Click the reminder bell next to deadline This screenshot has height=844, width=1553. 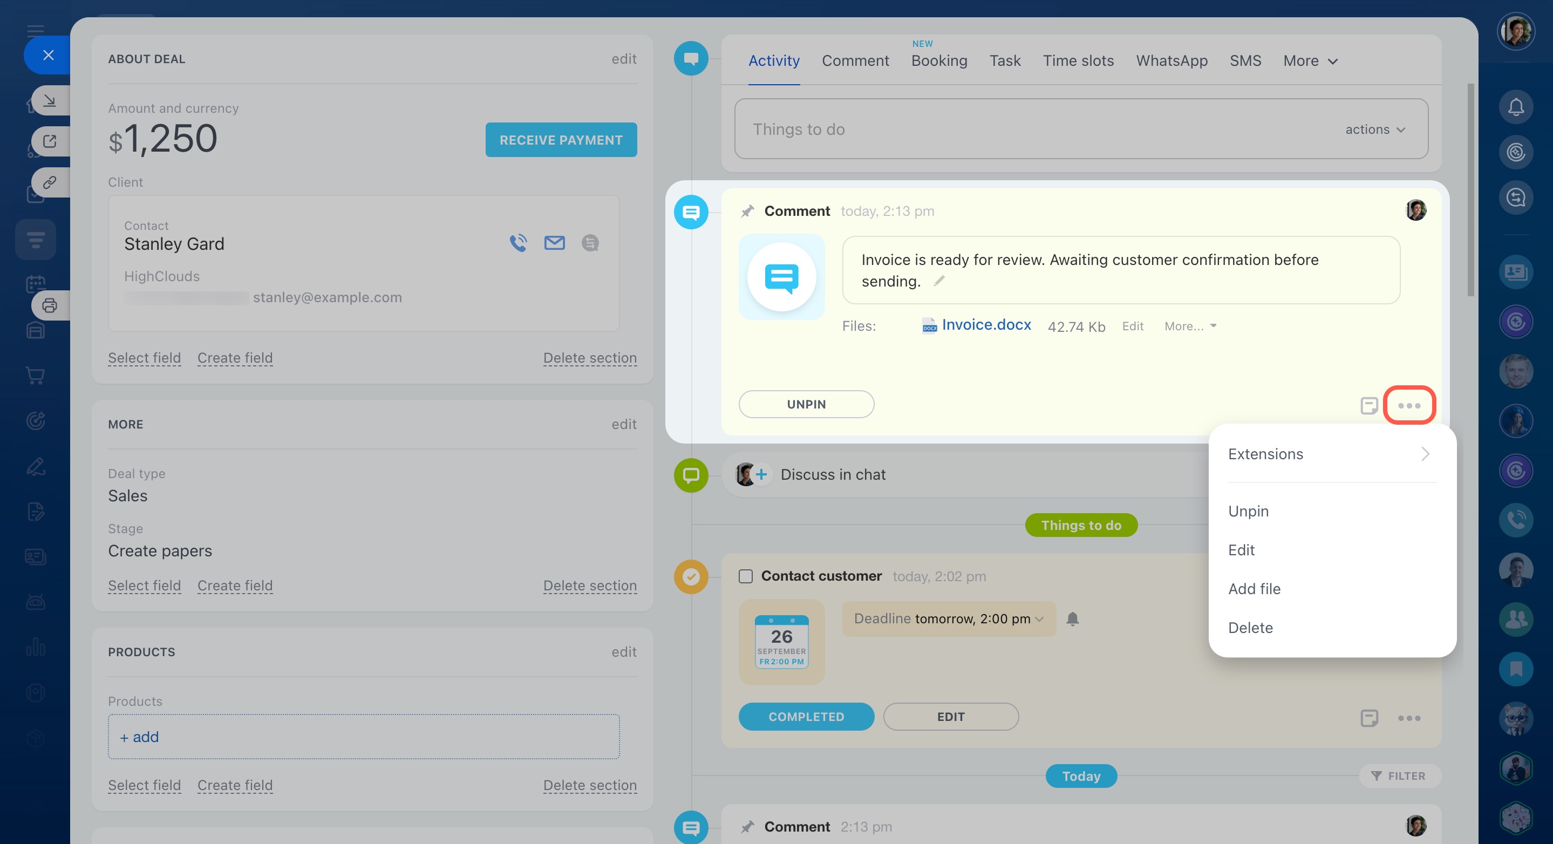pos(1072,618)
